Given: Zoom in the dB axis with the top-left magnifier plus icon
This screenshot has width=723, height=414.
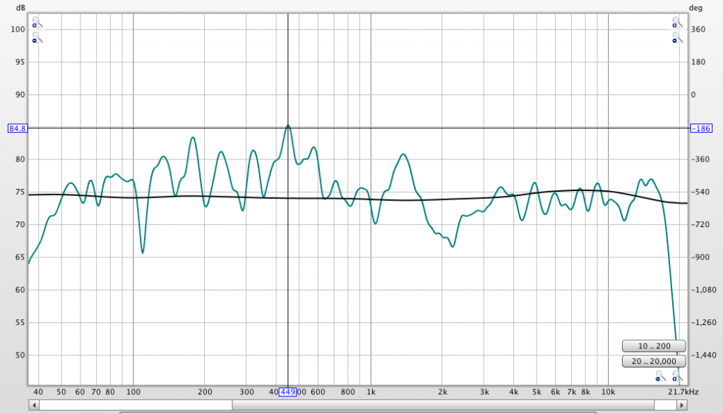Looking at the screenshot, I should tap(37, 23).
